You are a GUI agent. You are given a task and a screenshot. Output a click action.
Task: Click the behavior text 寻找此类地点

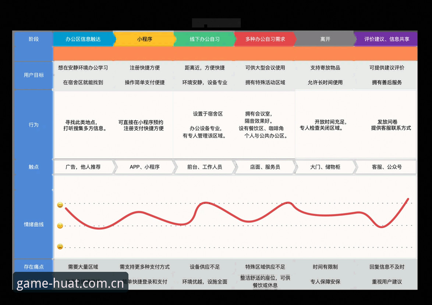point(81,122)
